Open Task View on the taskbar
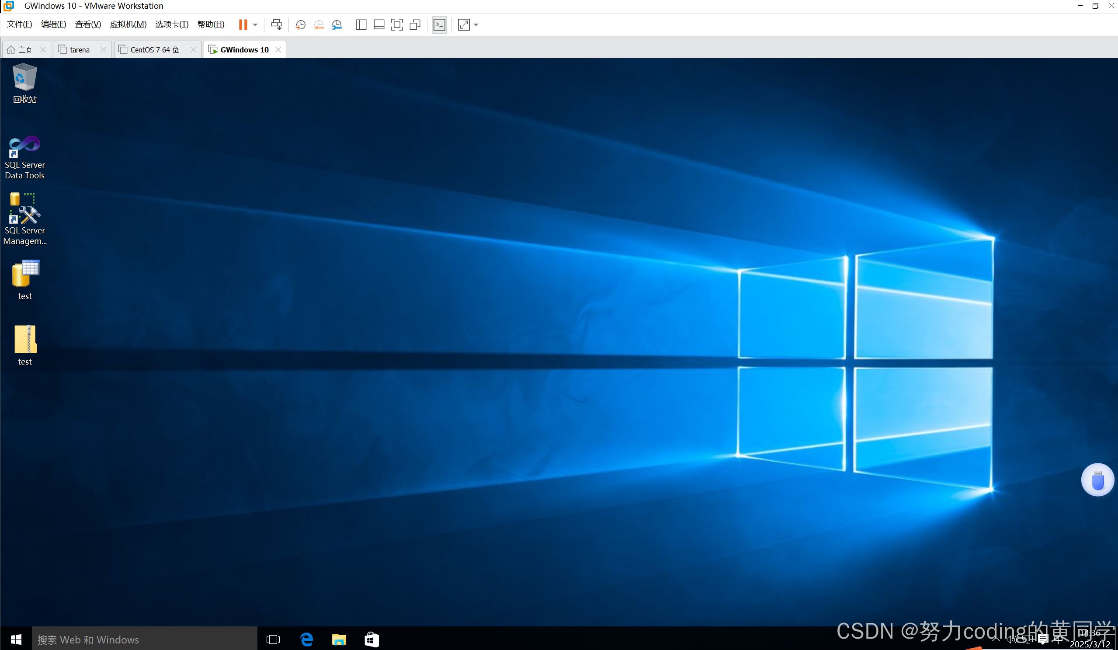 273,639
